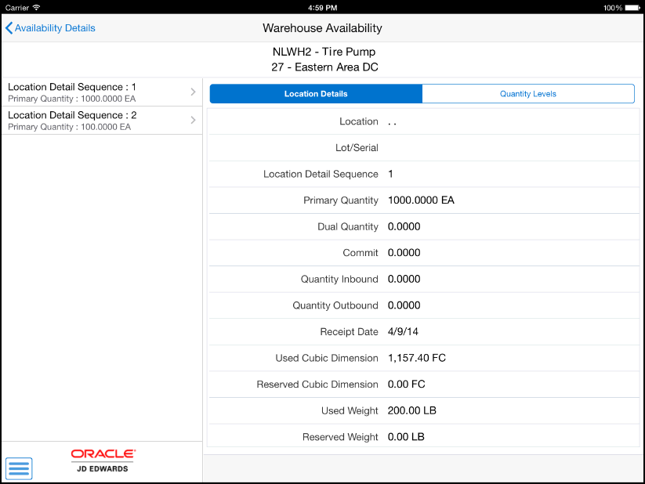
Task: Switch to the Location Details tab
Action: [x=316, y=94]
